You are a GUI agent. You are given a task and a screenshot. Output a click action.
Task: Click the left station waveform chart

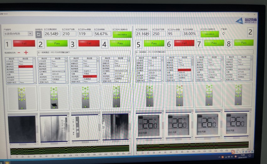point(70,149)
